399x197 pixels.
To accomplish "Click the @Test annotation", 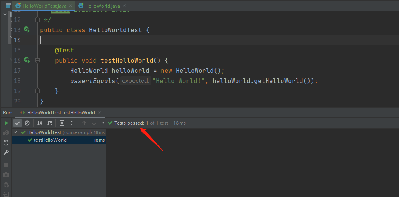I will 65,51.
